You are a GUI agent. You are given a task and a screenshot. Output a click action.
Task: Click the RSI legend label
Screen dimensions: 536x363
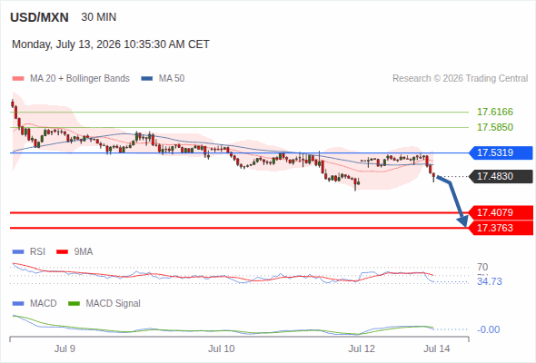click(x=37, y=252)
